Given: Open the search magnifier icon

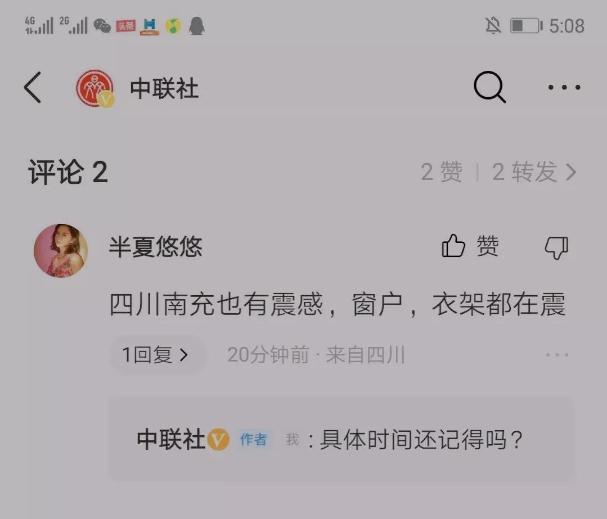Looking at the screenshot, I should (x=489, y=87).
